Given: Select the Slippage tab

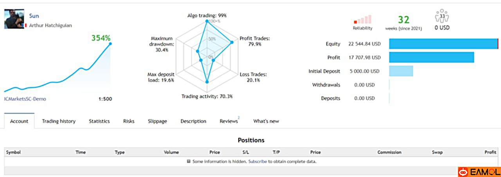Looking at the screenshot, I should pos(157,121).
